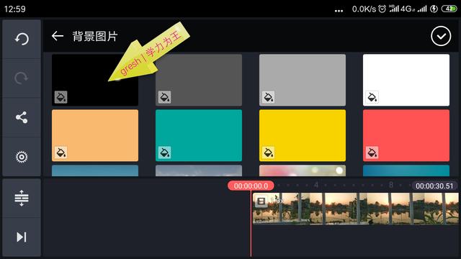
Task: Select the yellow background swatch
Action: click(x=303, y=135)
